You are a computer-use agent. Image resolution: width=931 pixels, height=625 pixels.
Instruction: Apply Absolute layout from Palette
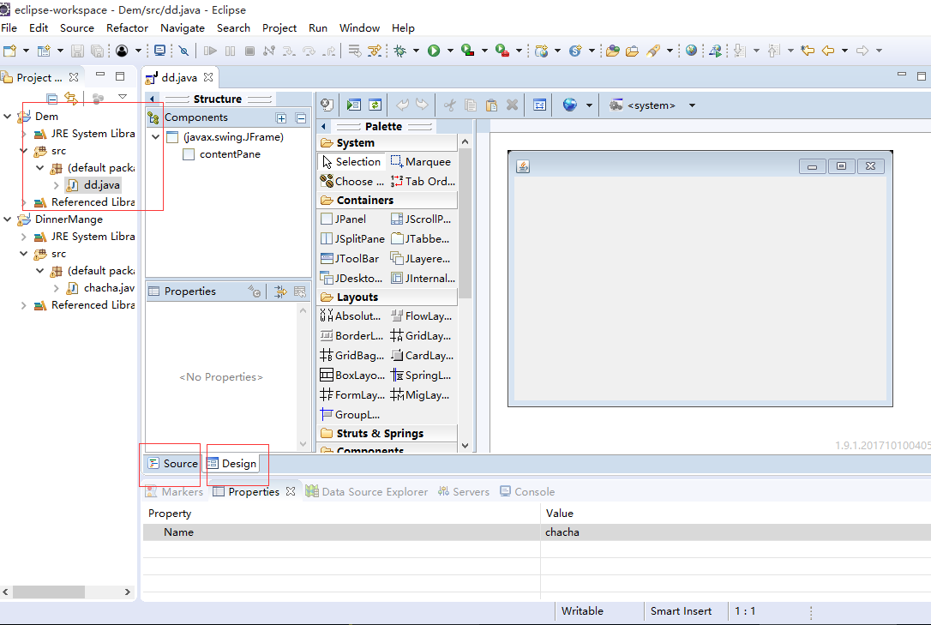(351, 316)
